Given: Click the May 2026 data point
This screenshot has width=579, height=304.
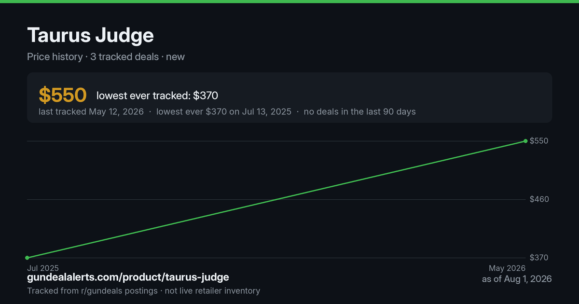Looking at the screenshot, I should point(526,141).
